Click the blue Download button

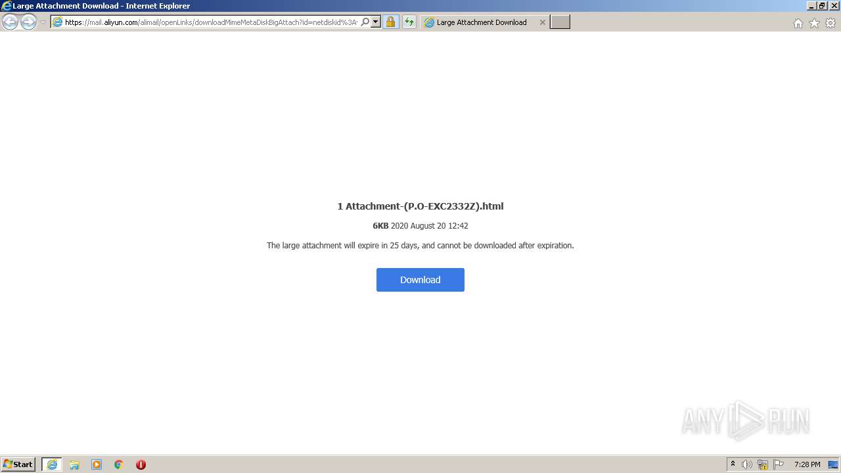[x=420, y=280]
